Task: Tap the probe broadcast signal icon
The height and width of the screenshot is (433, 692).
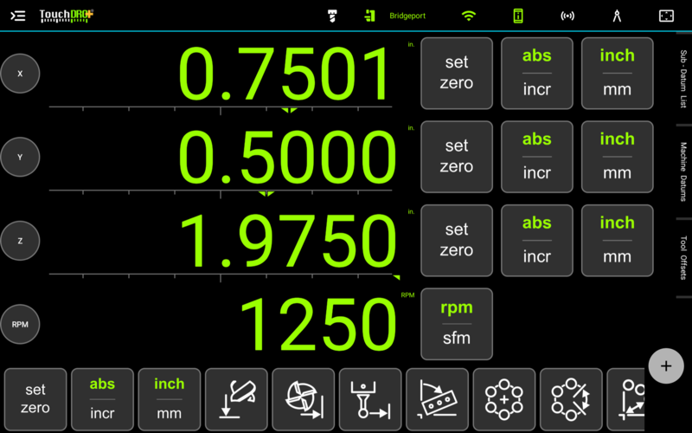Action: pos(567,16)
